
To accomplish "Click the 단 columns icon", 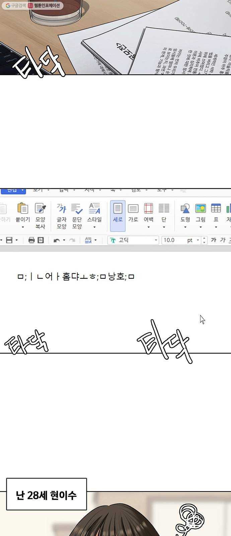I will tap(164, 208).
